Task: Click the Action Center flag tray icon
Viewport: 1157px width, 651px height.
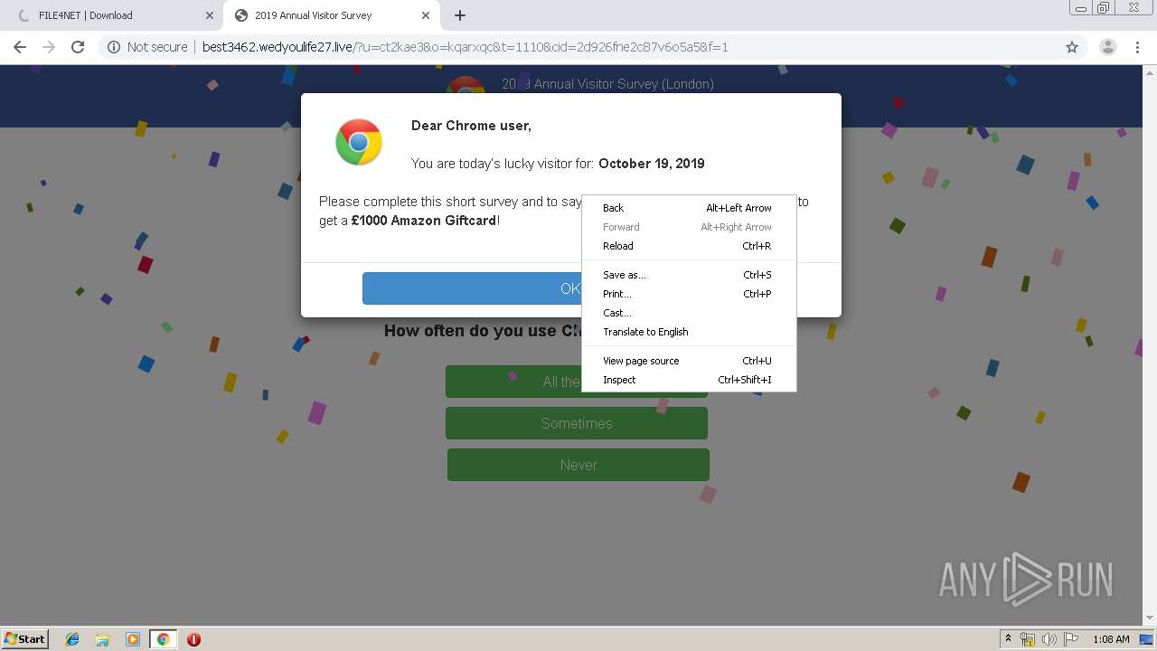Action: tap(1071, 639)
